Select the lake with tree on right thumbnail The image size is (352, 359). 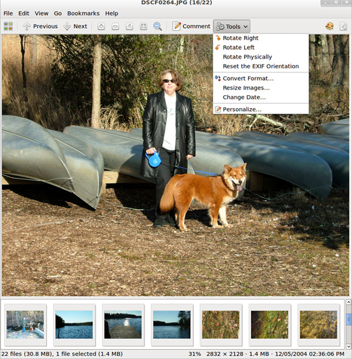[172, 324]
